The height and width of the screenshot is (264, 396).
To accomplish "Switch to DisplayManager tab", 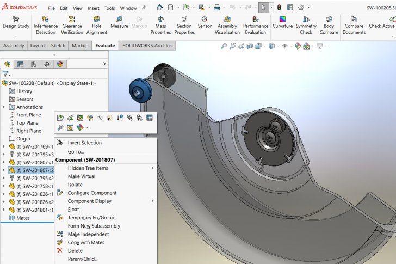I will pyautogui.click(x=60, y=64).
